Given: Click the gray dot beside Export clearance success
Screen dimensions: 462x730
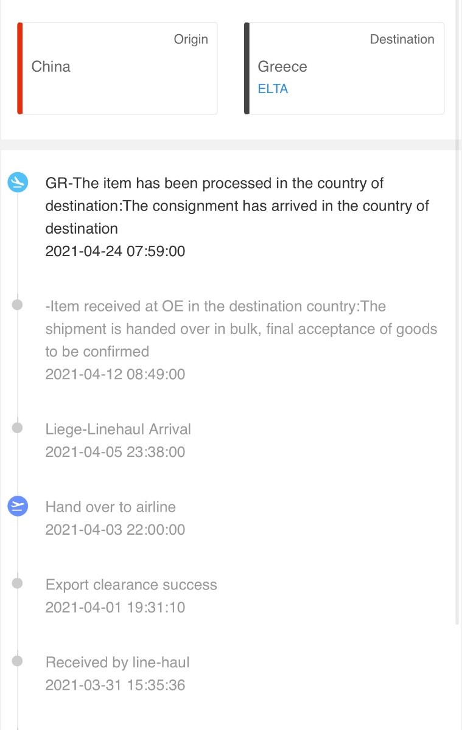Looking at the screenshot, I should pyautogui.click(x=18, y=583).
